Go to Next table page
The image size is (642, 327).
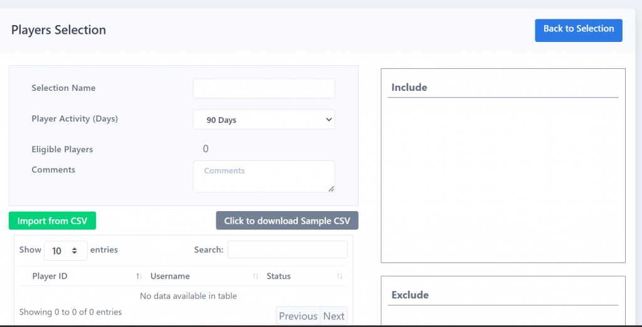334,316
